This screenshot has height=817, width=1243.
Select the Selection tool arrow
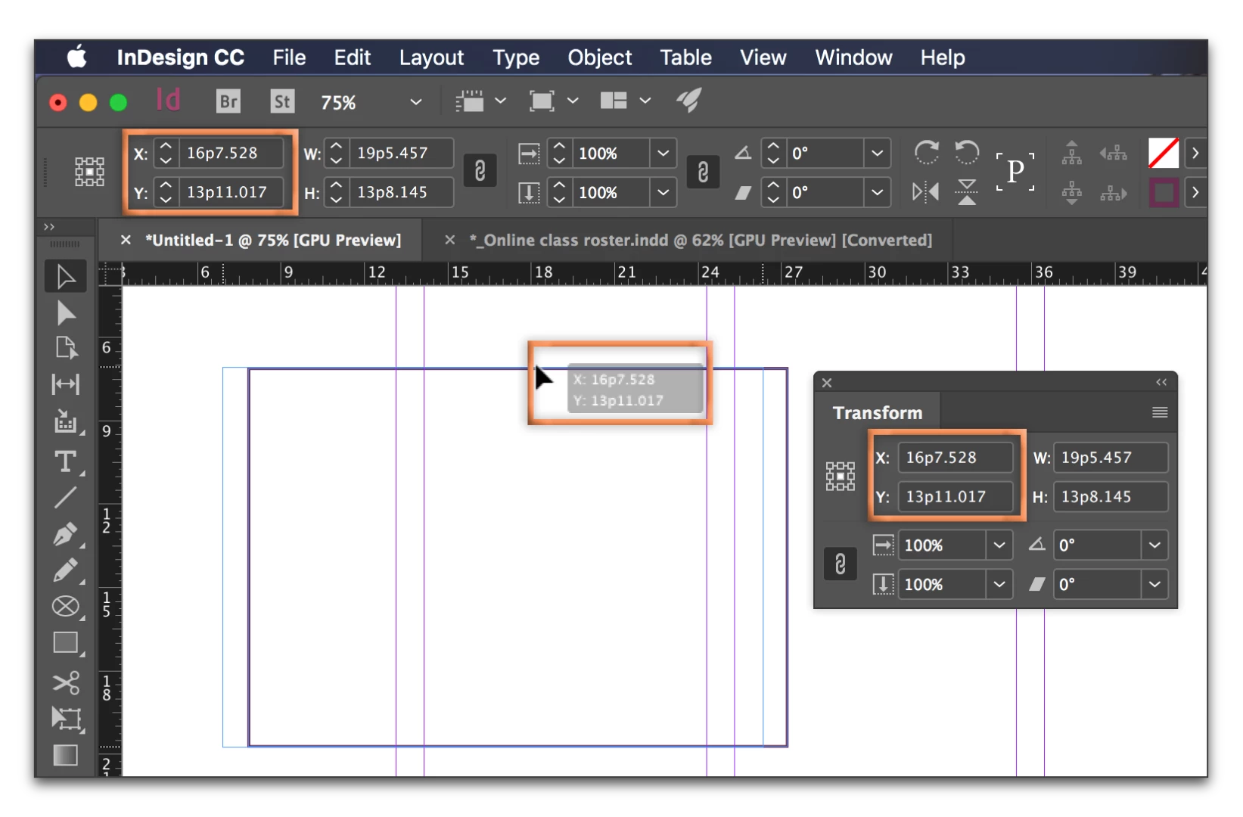click(x=66, y=277)
